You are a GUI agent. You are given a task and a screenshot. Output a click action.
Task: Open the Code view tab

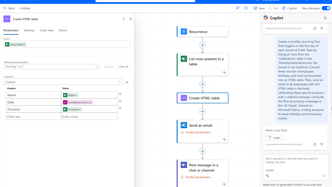click(x=47, y=30)
